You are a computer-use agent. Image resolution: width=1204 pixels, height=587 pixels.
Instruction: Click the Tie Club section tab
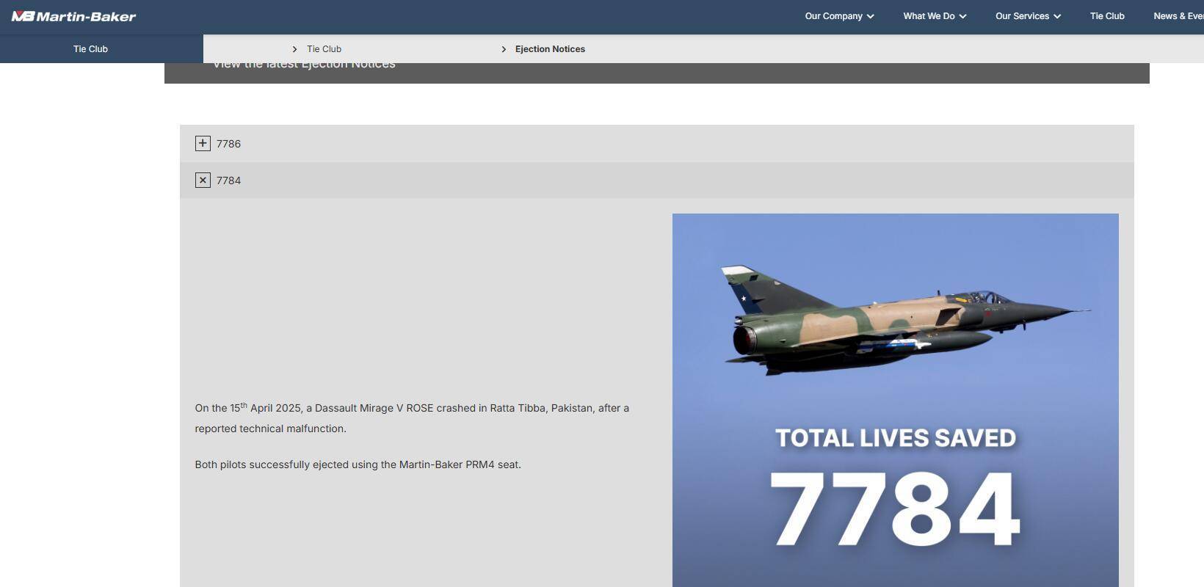[x=90, y=49]
